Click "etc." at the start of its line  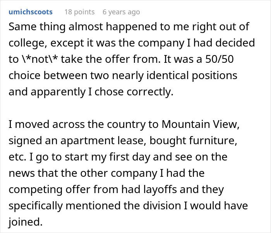17,157
